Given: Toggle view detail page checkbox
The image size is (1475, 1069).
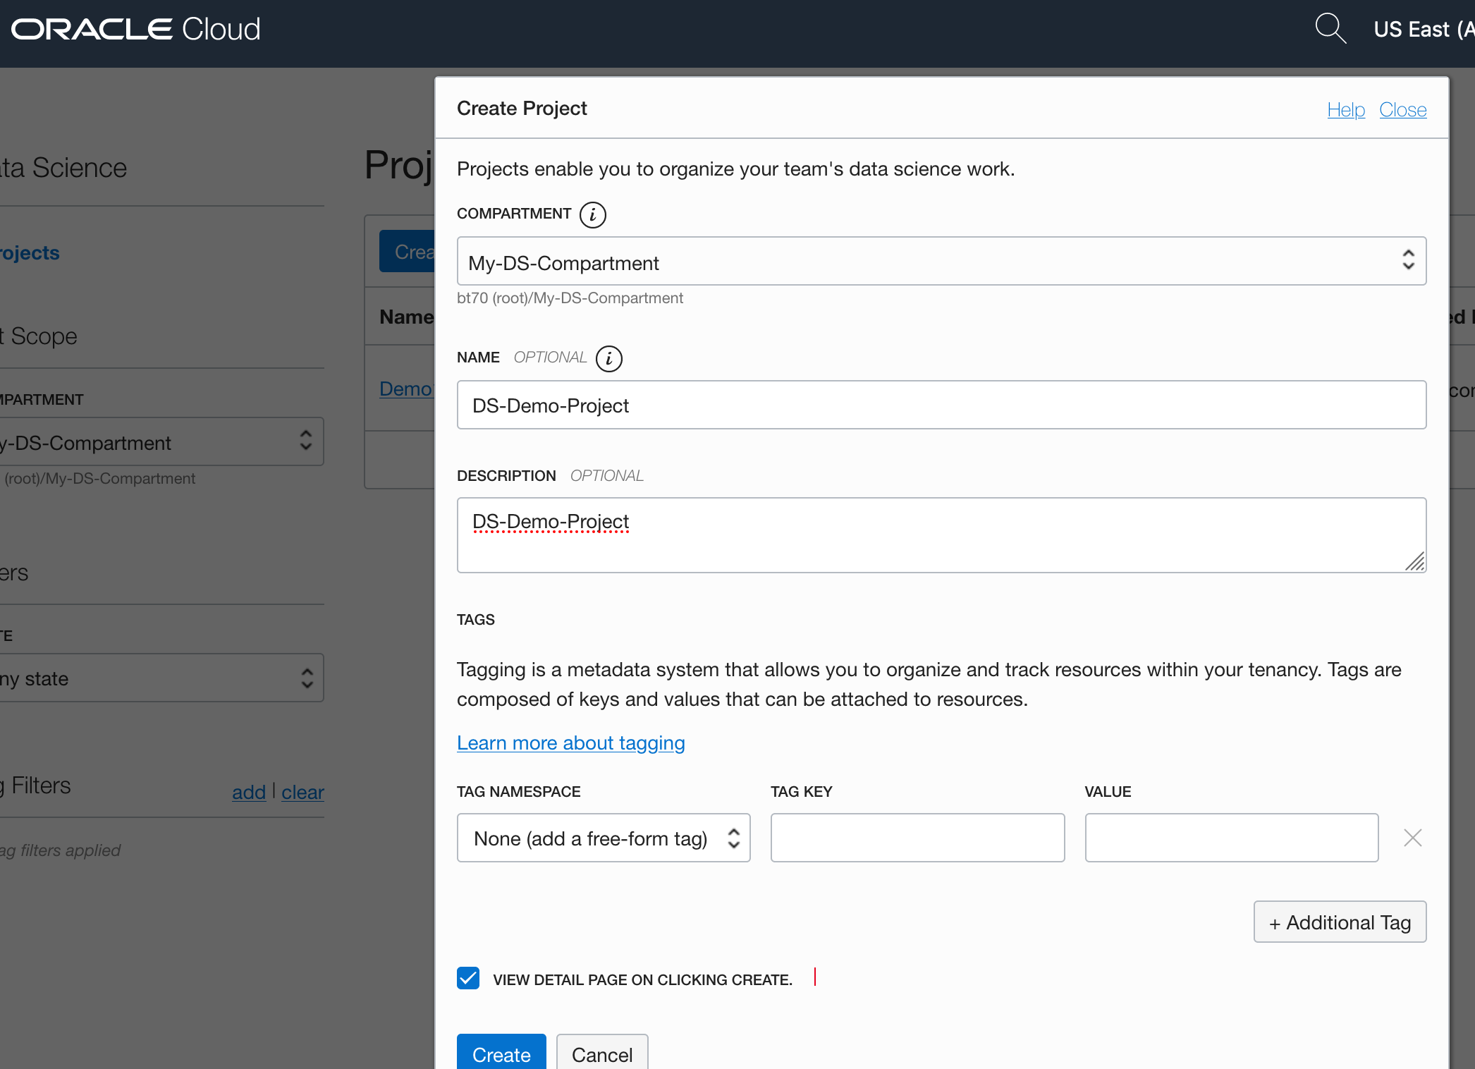Looking at the screenshot, I should tap(468, 978).
